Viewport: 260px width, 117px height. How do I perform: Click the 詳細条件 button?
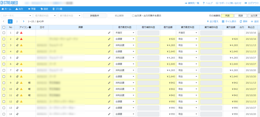point(94,16)
